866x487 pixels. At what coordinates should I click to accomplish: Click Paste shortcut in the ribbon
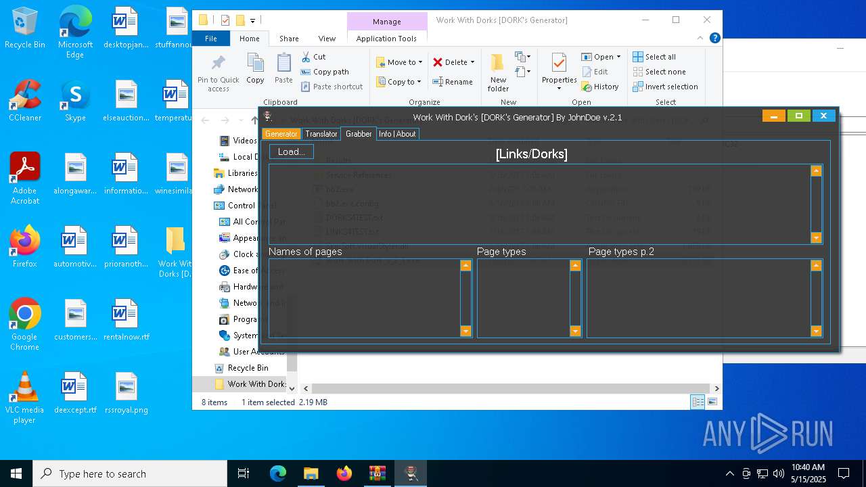pos(332,87)
